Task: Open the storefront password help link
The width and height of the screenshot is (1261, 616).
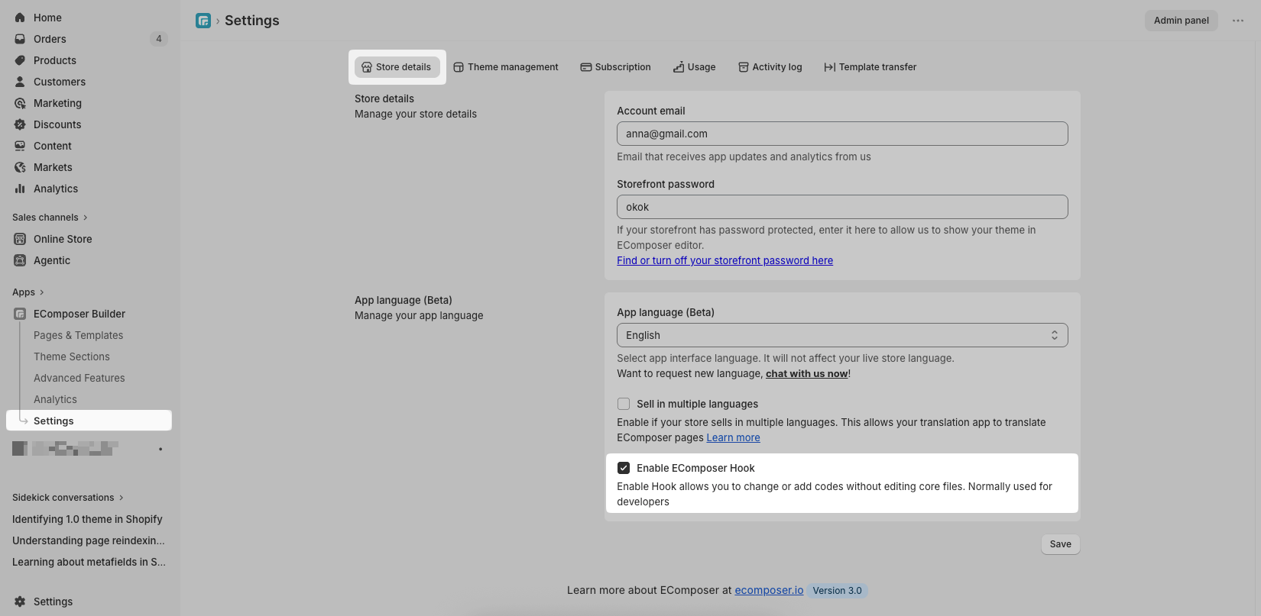Action: [725, 260]
